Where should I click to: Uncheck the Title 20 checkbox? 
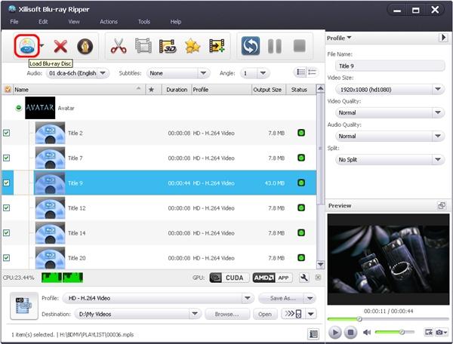pos(6,258)
